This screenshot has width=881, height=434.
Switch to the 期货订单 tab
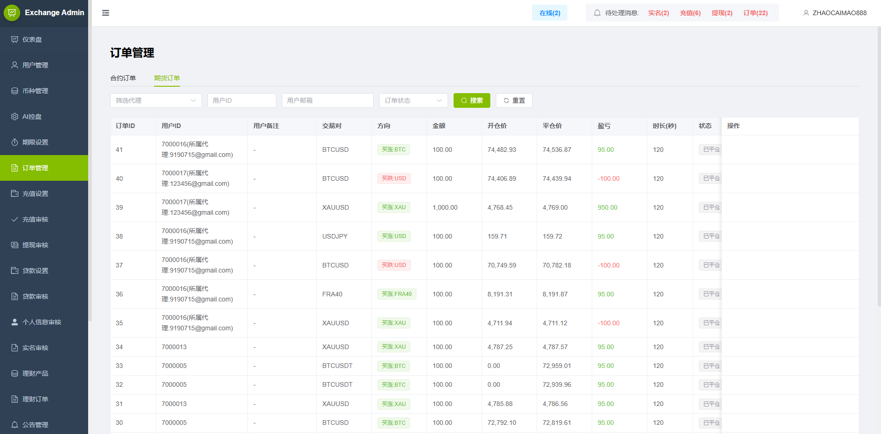[167, 78]
